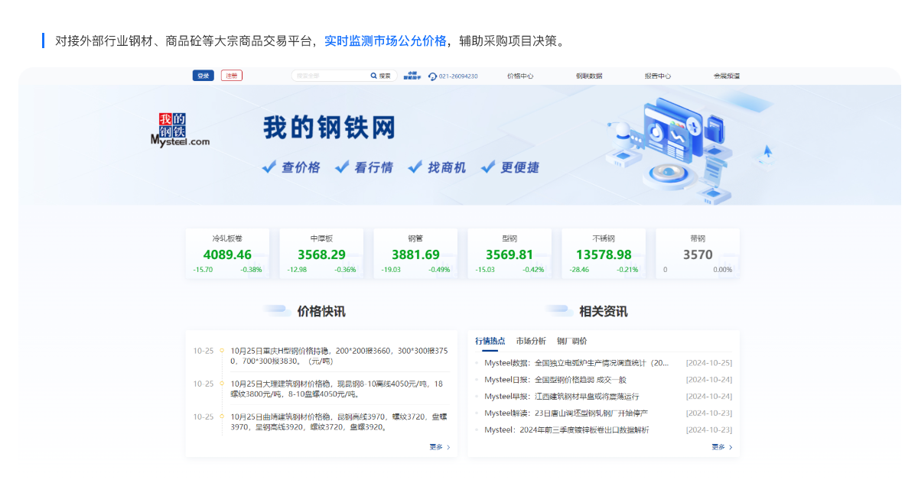Click the -12.98 change value
This screenshot has width=918, height=499.
[x=297, y=270]
